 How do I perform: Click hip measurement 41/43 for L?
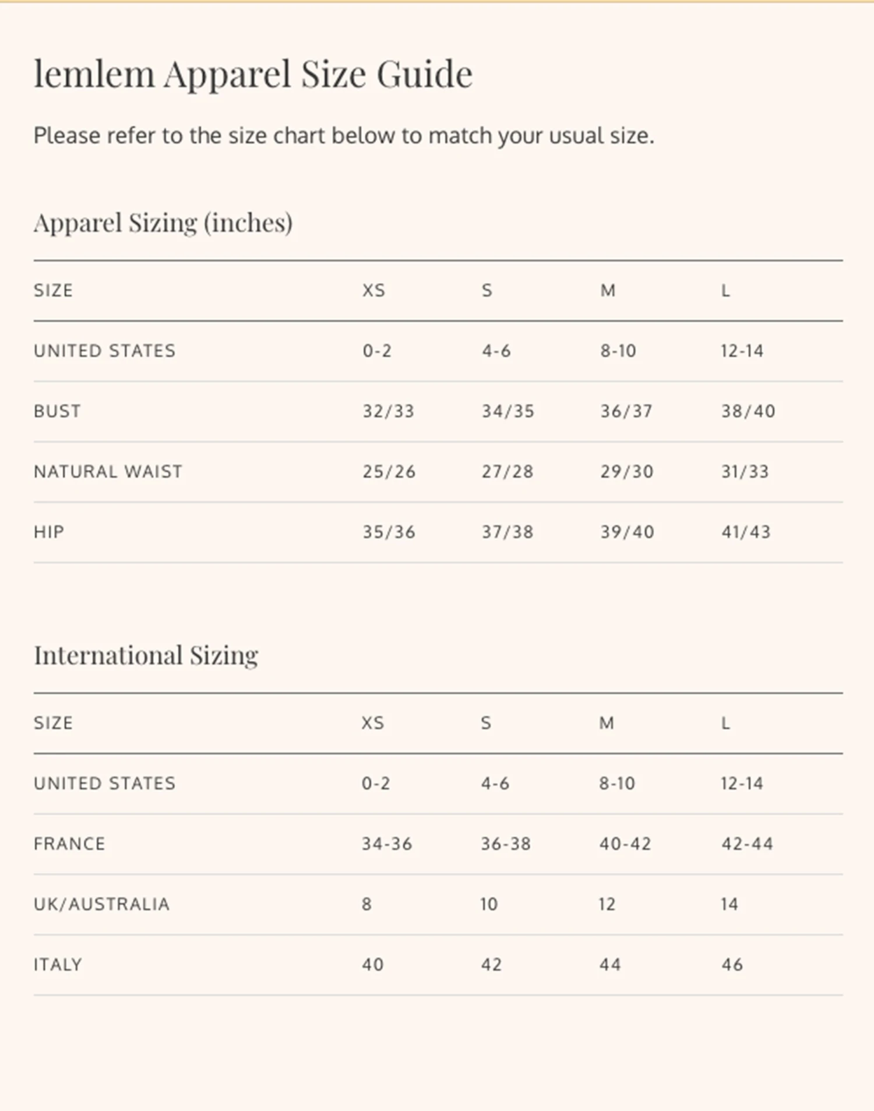pos(746,532)
